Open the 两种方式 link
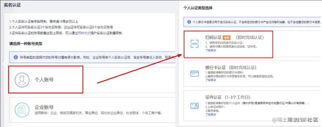Image resolution: width=322 pixels, height=127 pixels. [x=84, y=33]
